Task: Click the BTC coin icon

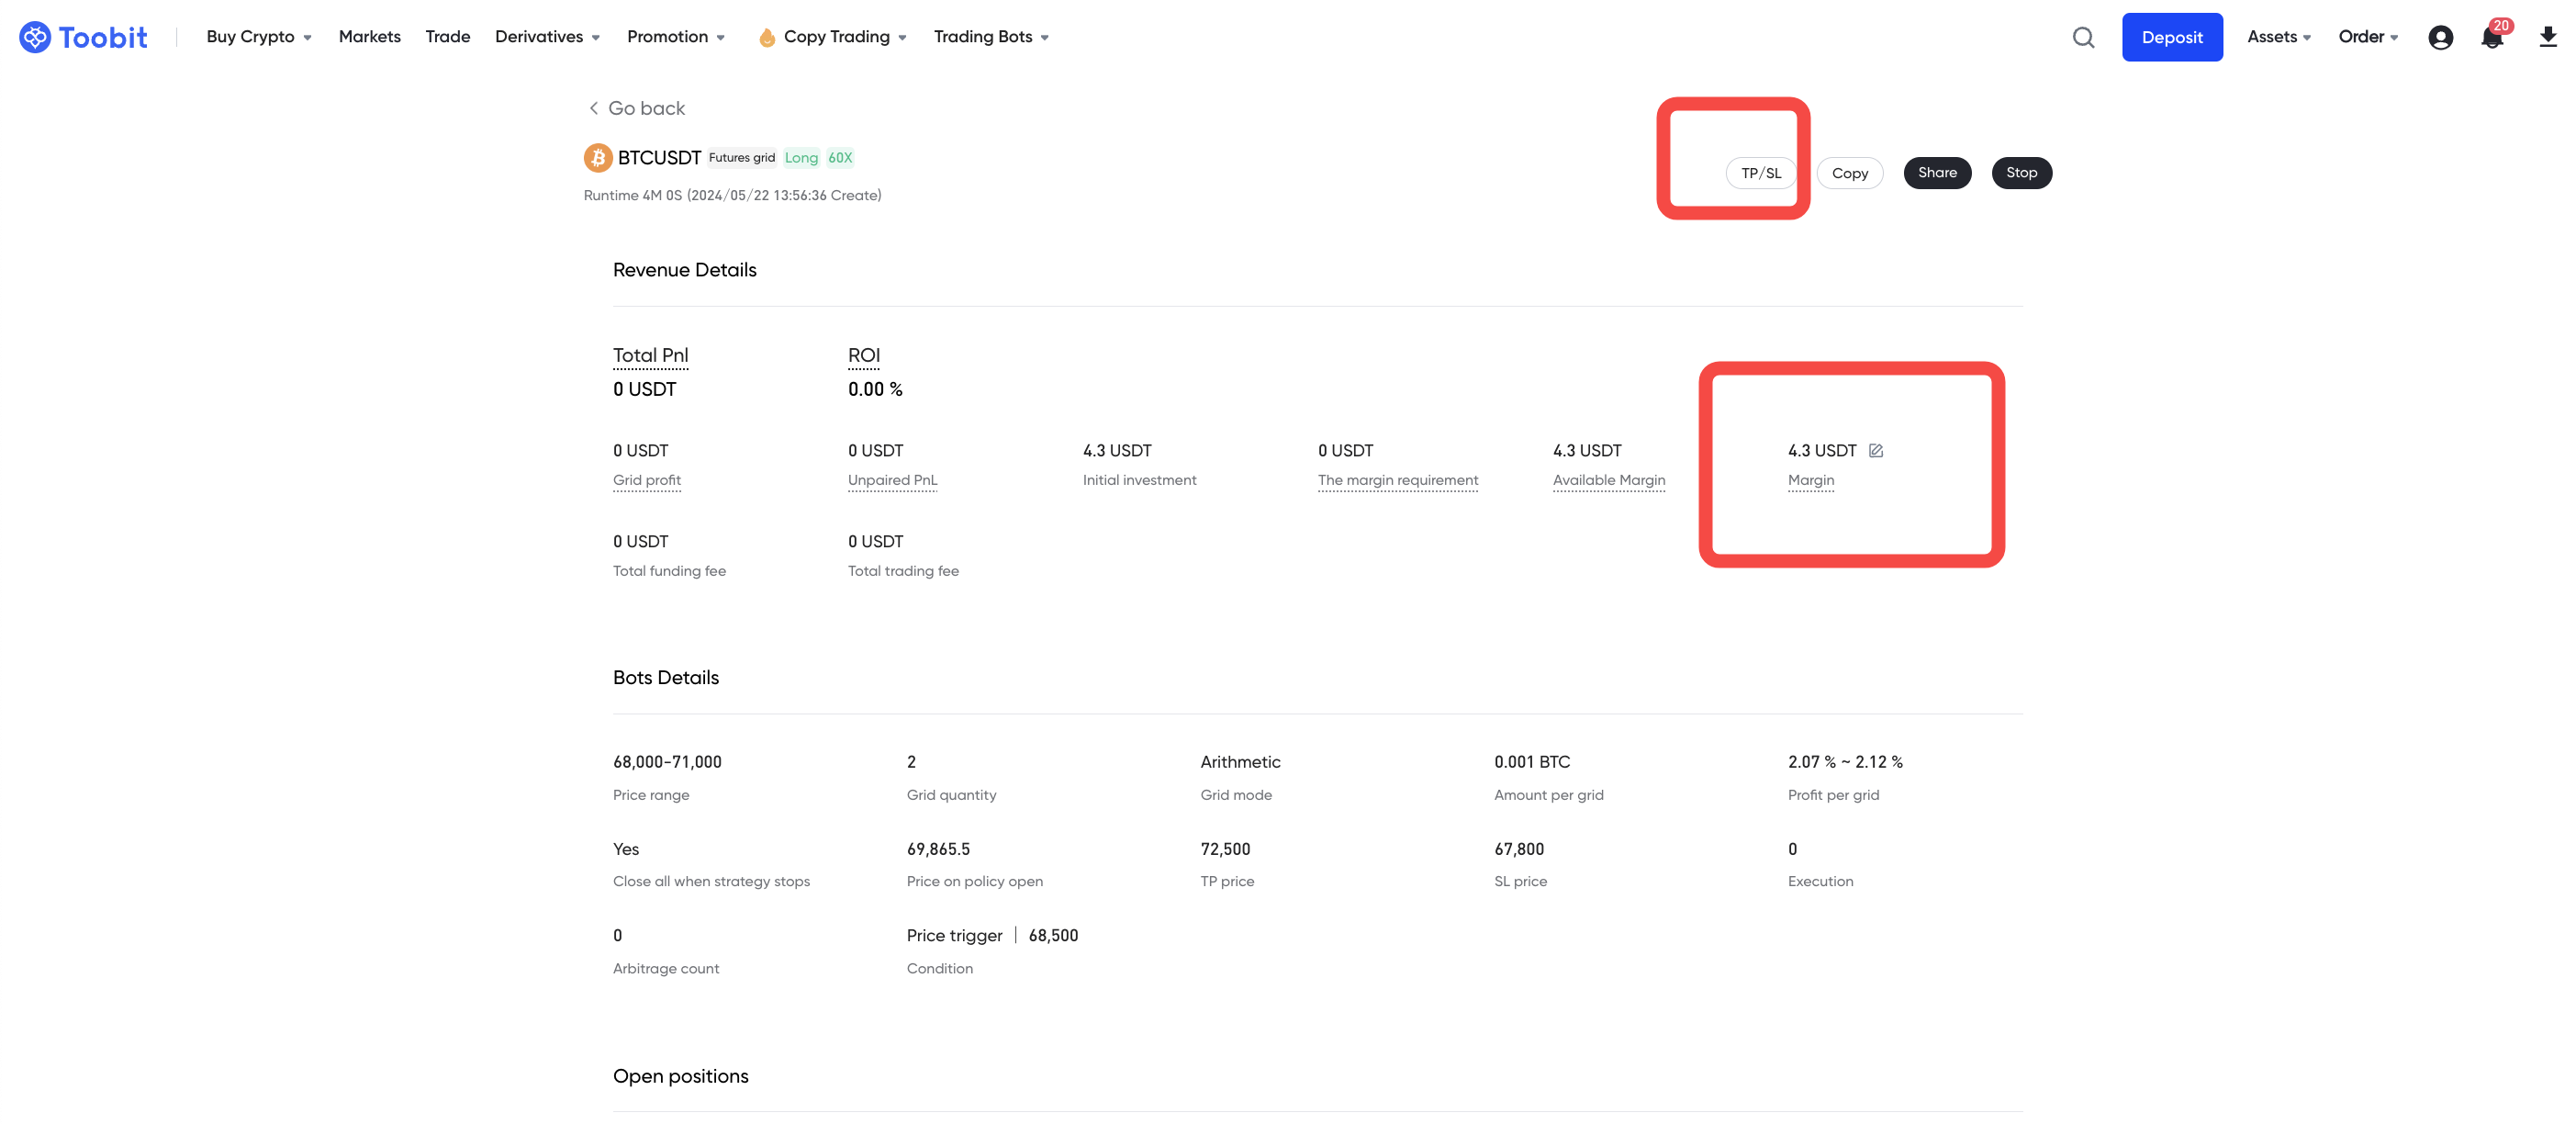Action: 598,158
